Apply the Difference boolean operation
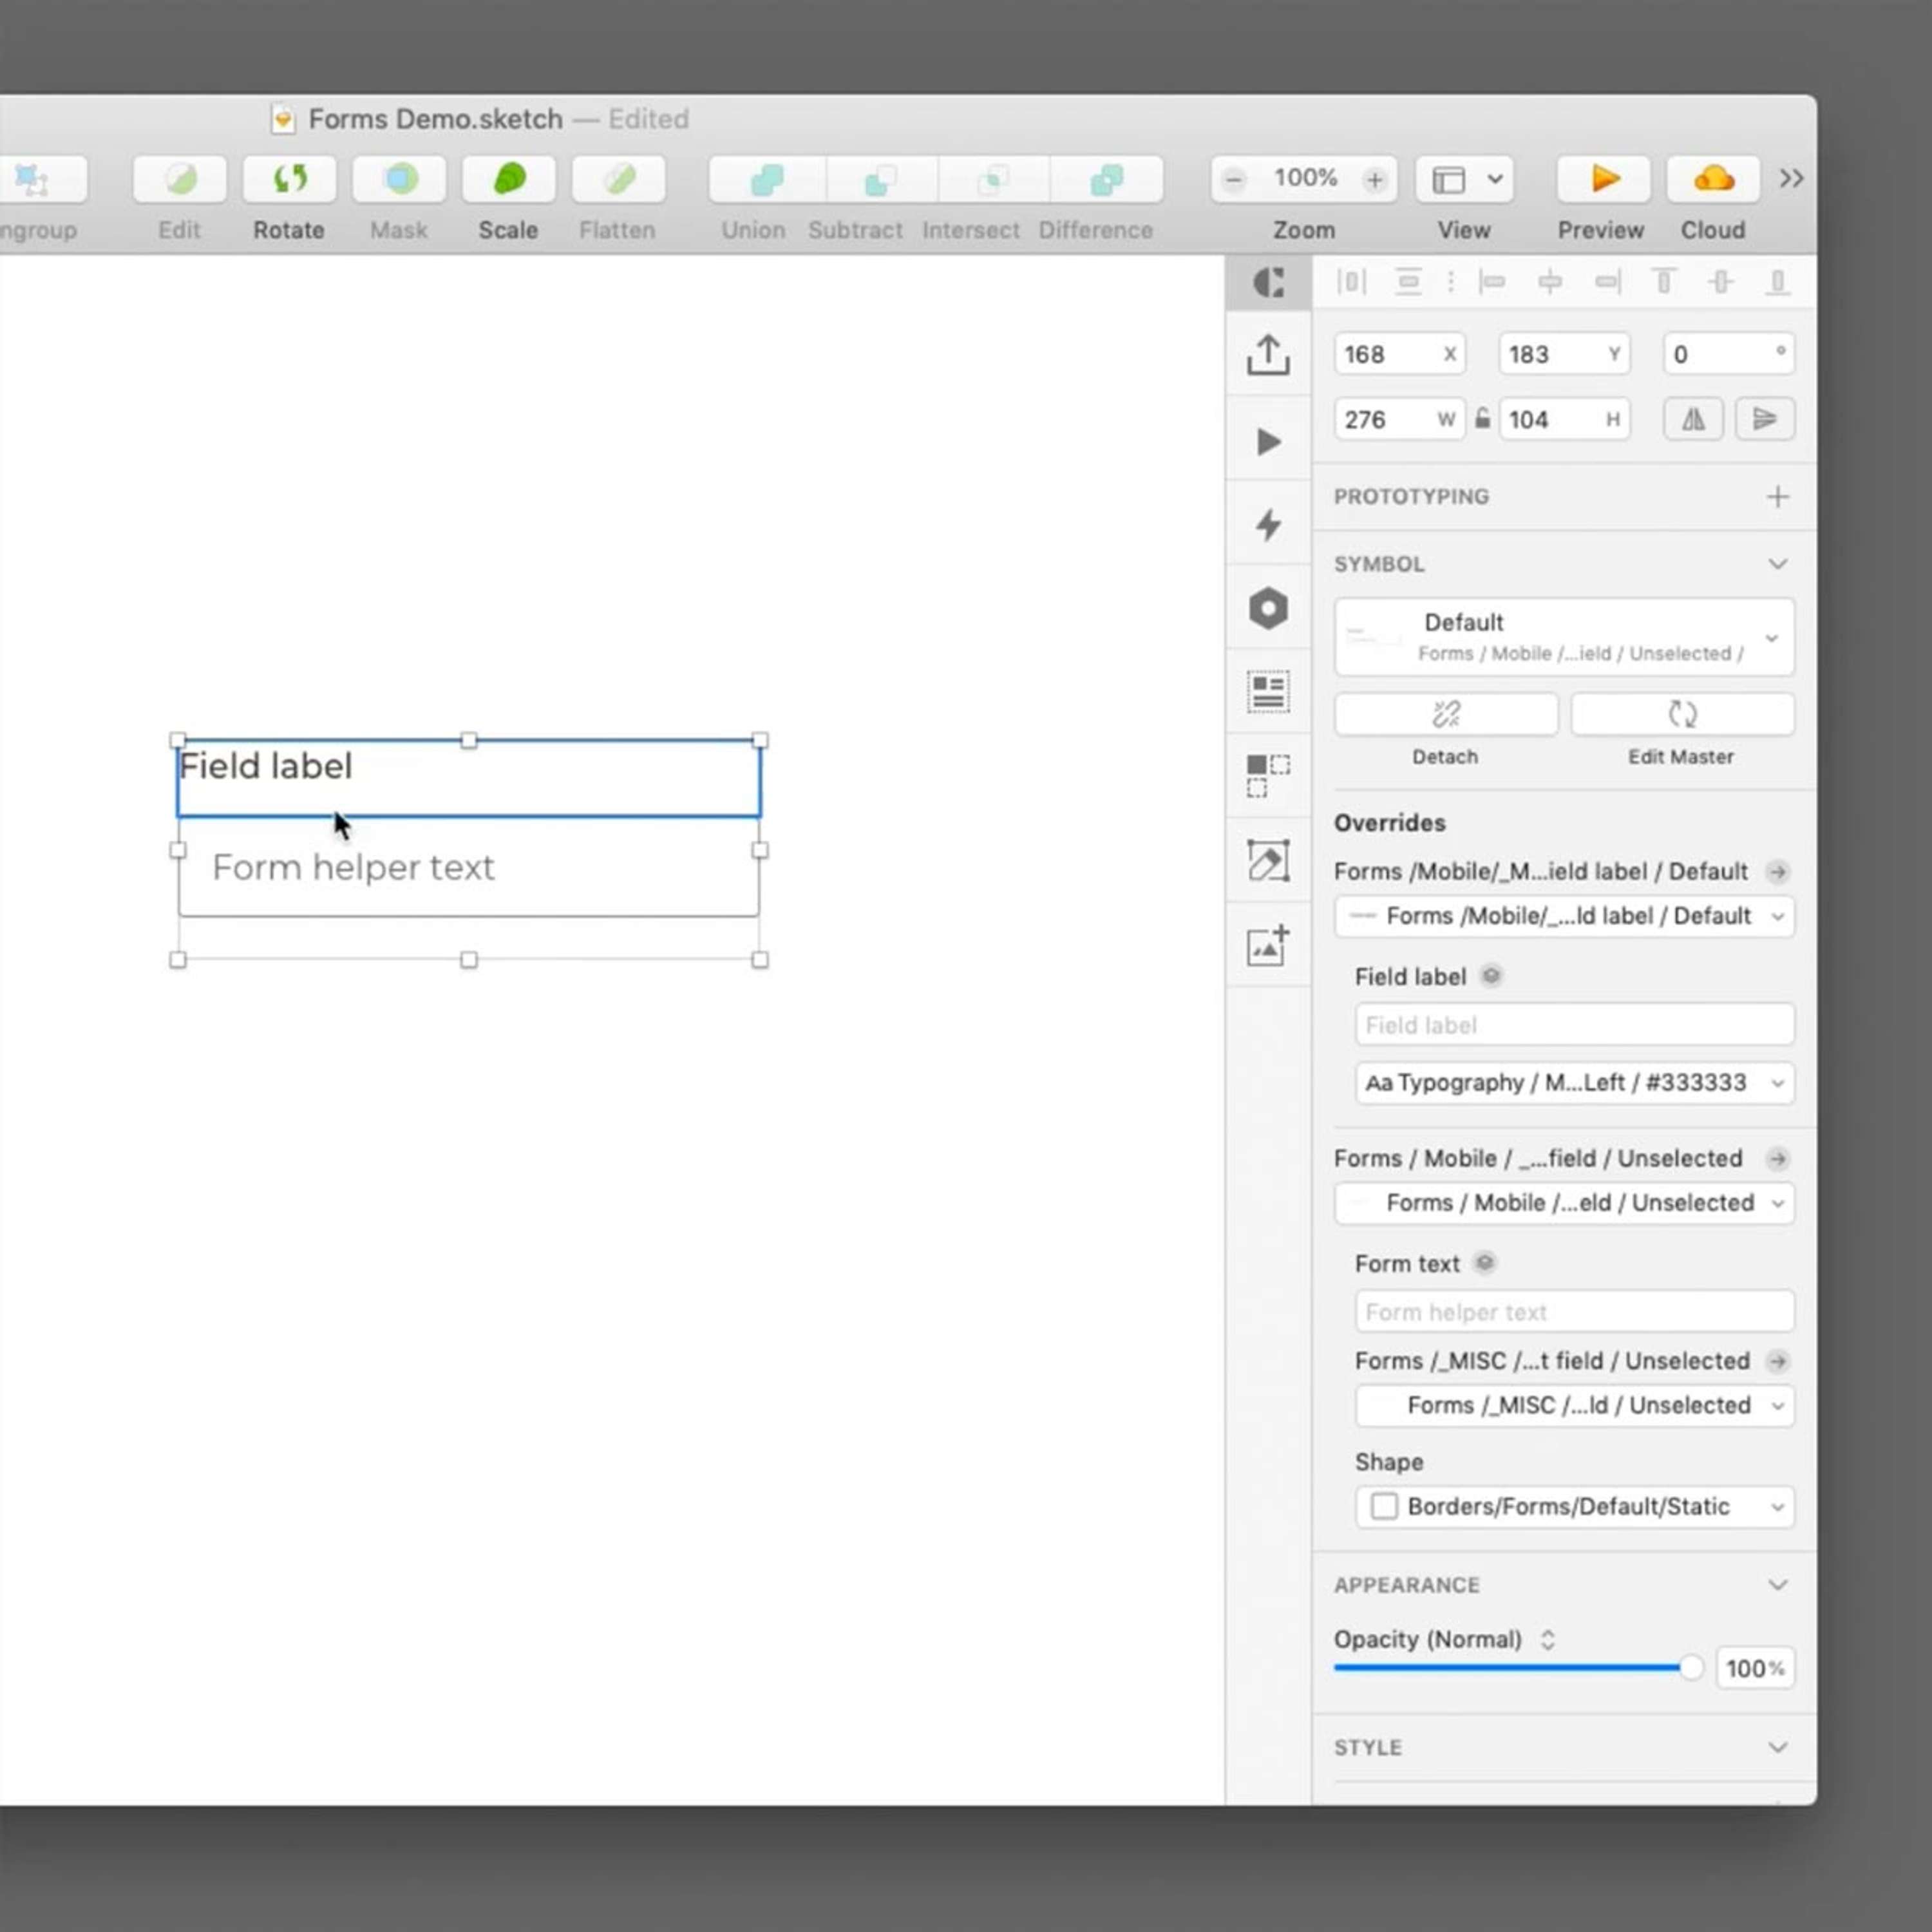Image resolution: width=1932 pixels, height=1932 pixels. (x=1106, y=180)
